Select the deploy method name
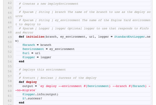 point(31,82)
